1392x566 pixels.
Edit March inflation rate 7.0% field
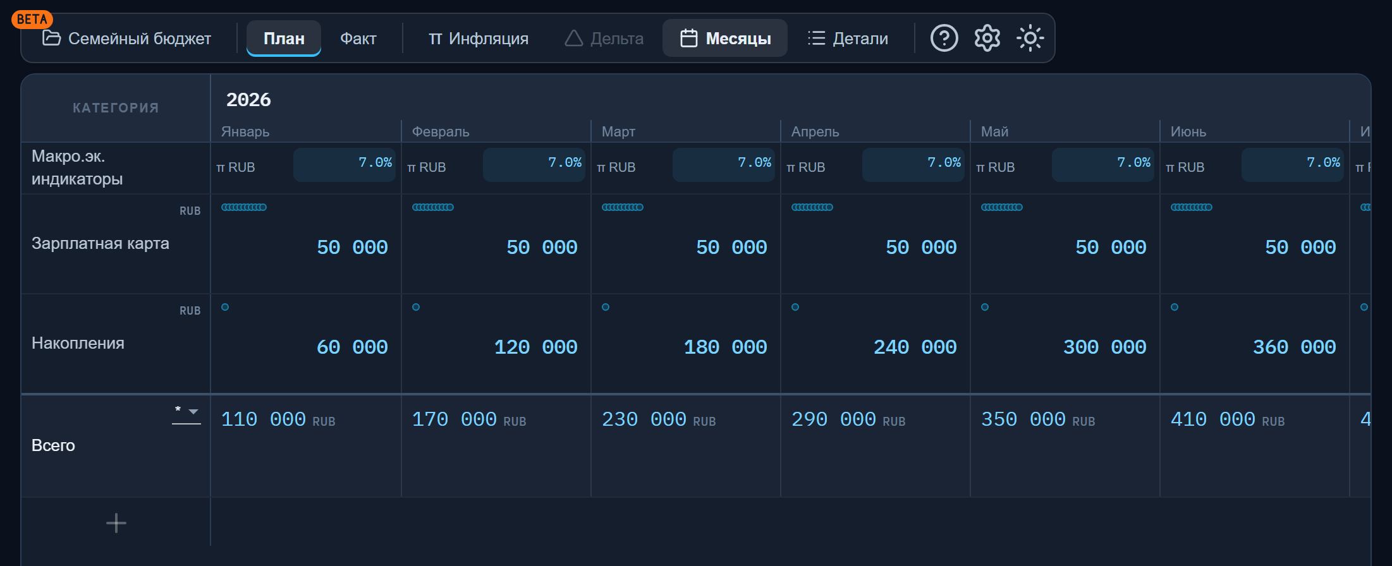724,165
